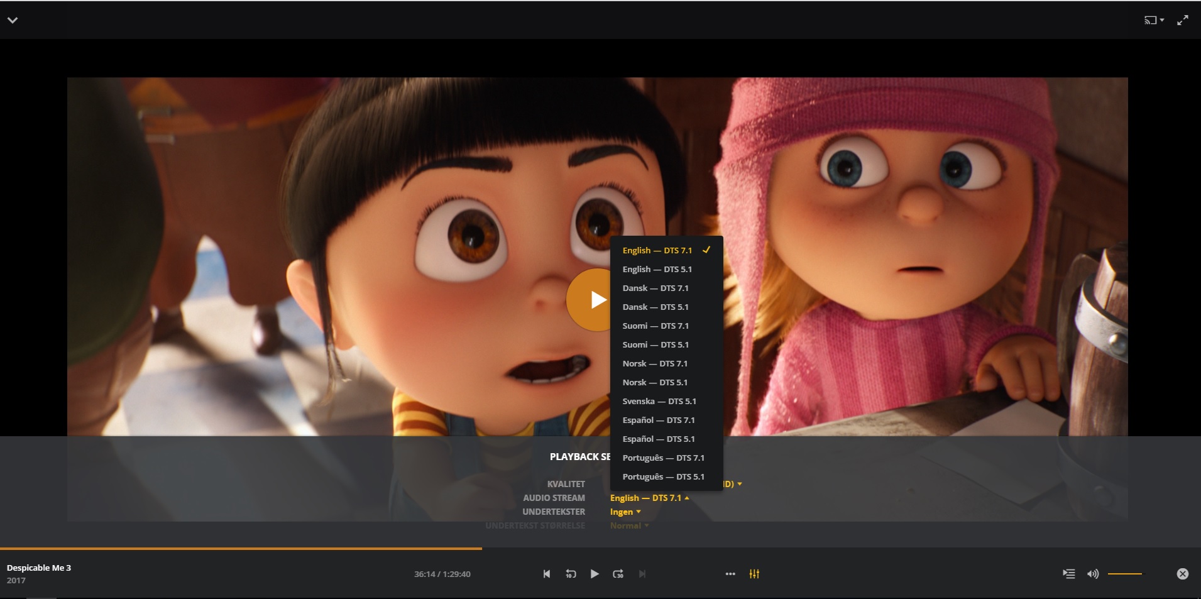Viewport: 1201px width, 599px height.
Task: Skip forward 30 seconds
Action: click(618, 574)
